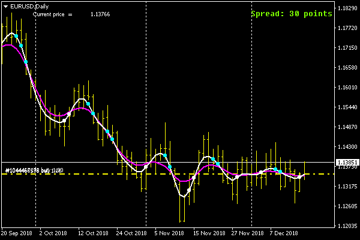Click the '5 Nov 2018' date label

pos(169,233)
